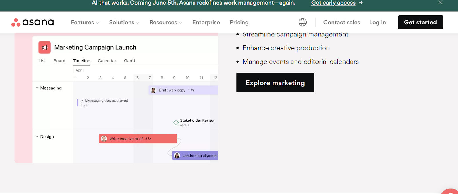Image resolution: width=458 pixels, height=194 pixels.
Task: Switch to the List tab
Action: point(42,61)
